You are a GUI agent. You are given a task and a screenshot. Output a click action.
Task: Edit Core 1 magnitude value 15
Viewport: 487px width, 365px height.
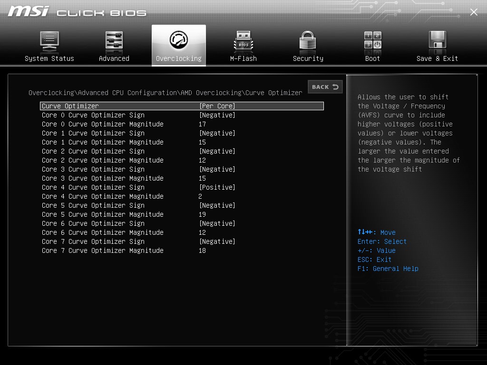point(202,142)
